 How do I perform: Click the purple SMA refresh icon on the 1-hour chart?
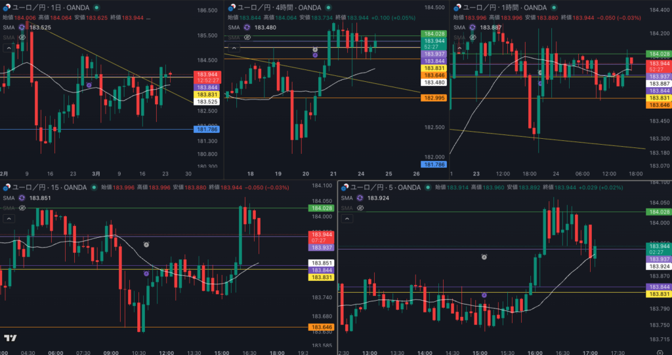[472, 28]
